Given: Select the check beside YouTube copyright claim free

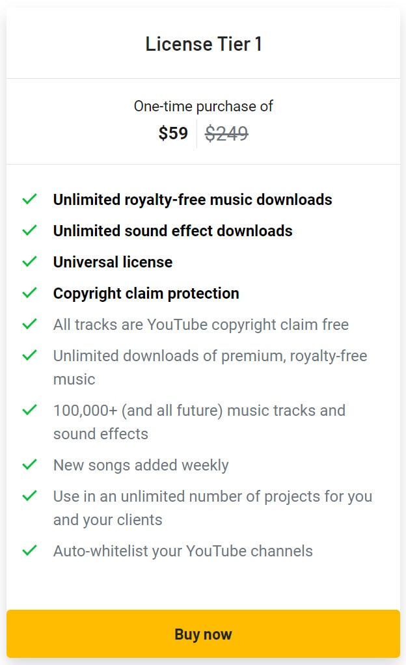Looking at the screenshot, I should [29, 324].
